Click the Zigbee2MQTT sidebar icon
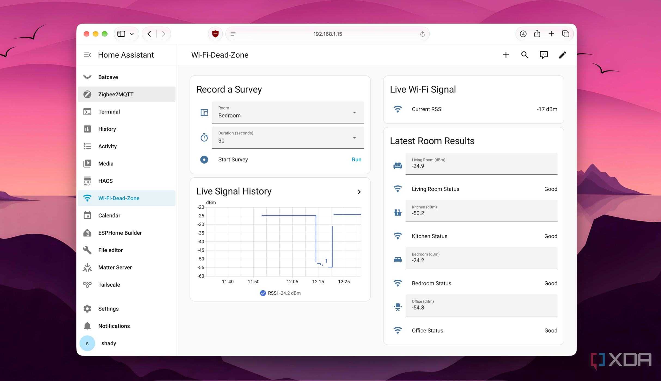The image size is (661, 381). coord(87,94)
